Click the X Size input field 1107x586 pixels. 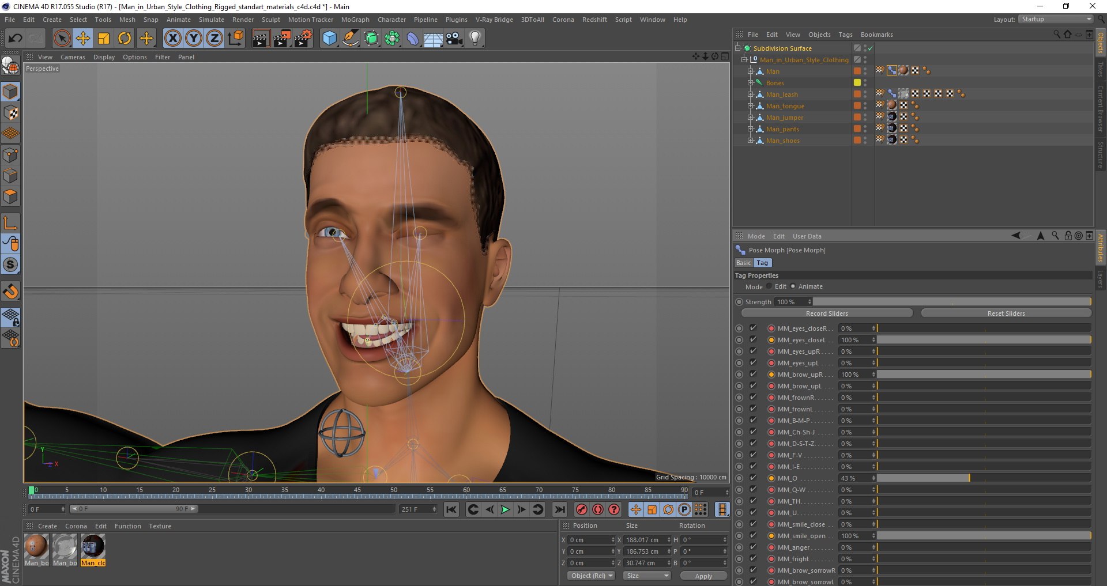tap(646, 540)
